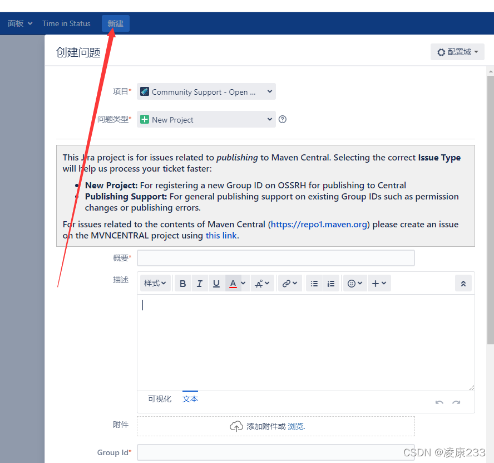
Task: Click into the 描述 description text area
Action: [305, 343]
